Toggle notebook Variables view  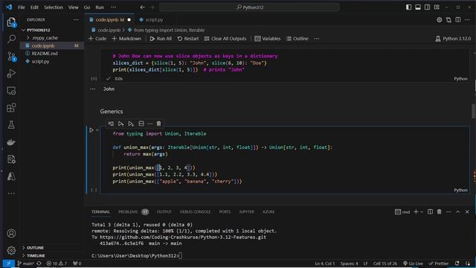[x=268, y=39]
